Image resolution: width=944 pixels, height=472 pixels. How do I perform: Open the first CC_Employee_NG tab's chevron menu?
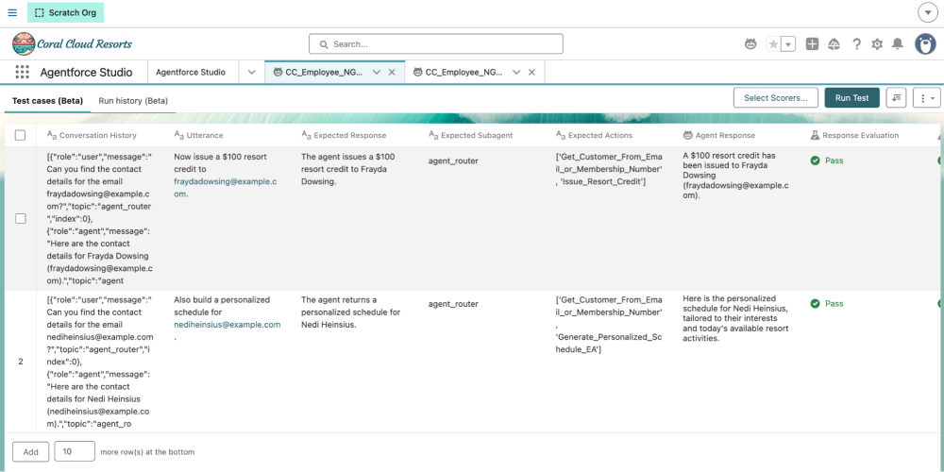click(x=377, y=73)
